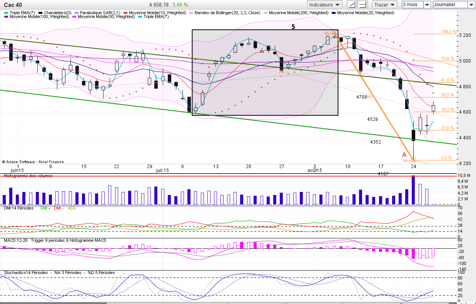Click the 4 658,18 index value
Image resolution: width=476 pixels, height=304 pixels.
(159, 5)
